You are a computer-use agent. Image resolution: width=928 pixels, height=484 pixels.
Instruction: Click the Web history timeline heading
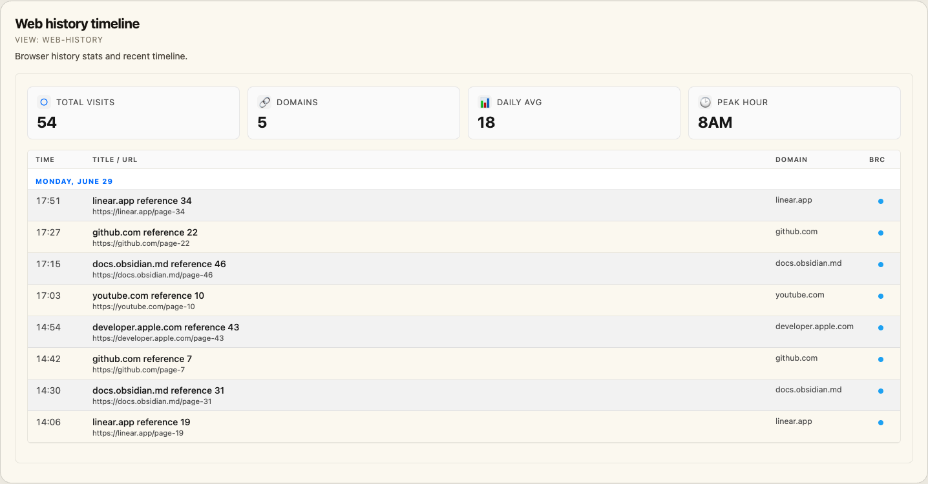coord(78,24)
